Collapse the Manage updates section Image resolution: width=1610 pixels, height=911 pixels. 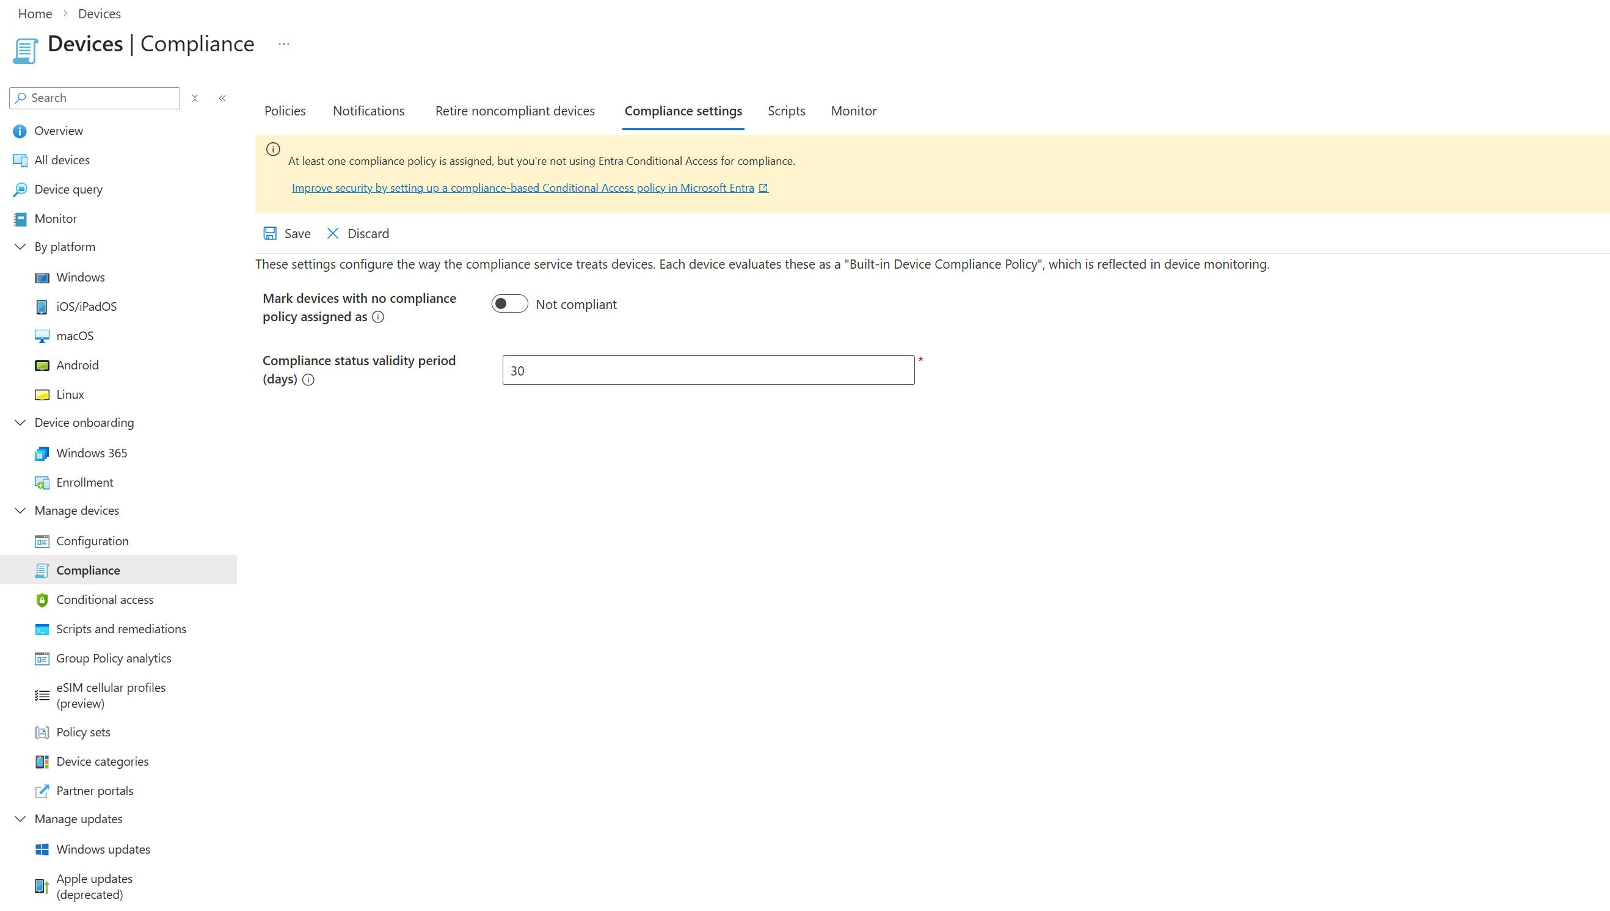coord(20,819)
